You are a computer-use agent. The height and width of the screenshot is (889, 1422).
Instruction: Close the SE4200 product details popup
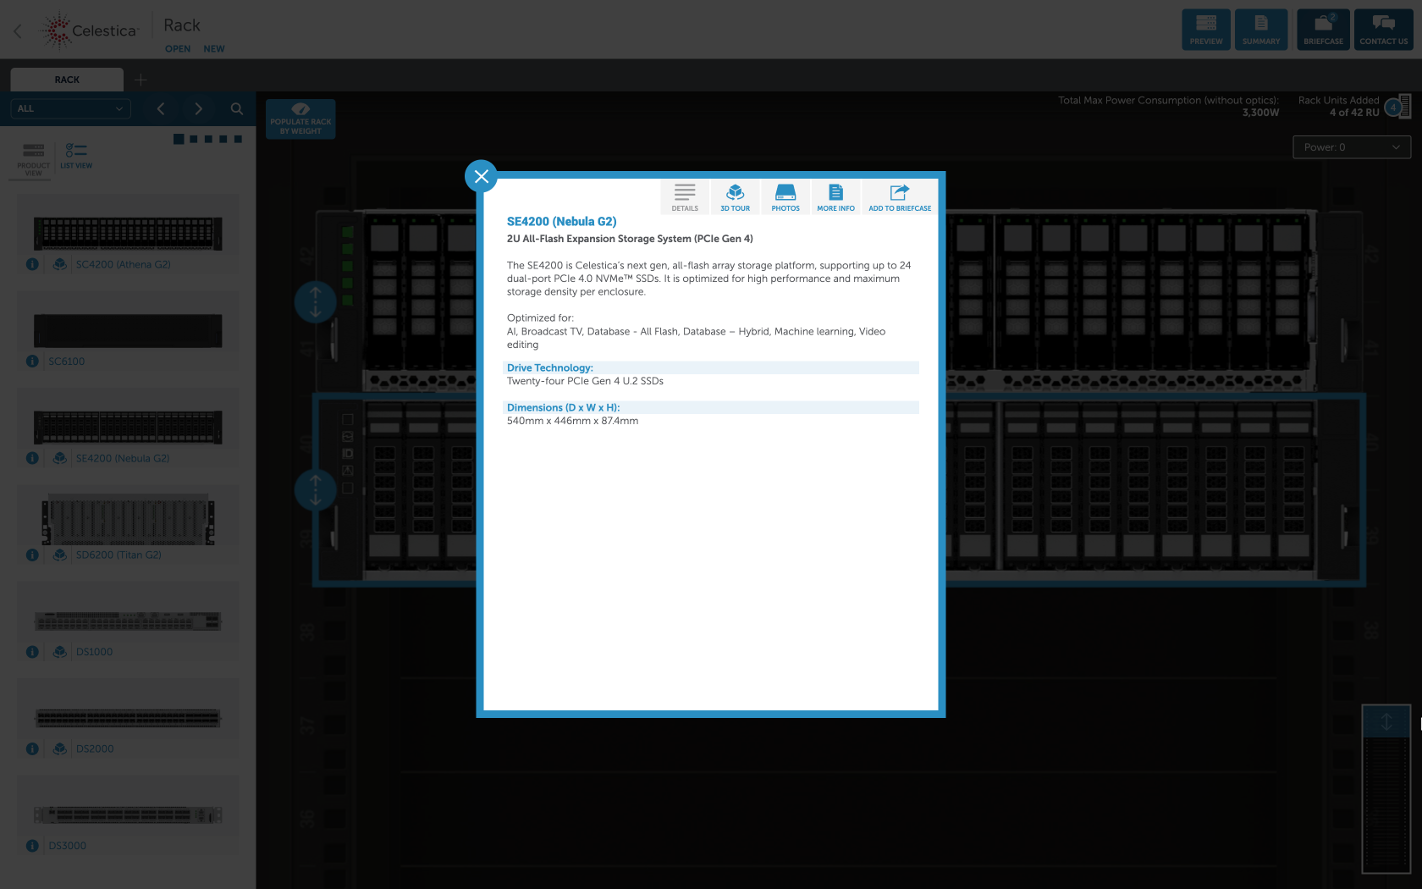tap(481, 176)
